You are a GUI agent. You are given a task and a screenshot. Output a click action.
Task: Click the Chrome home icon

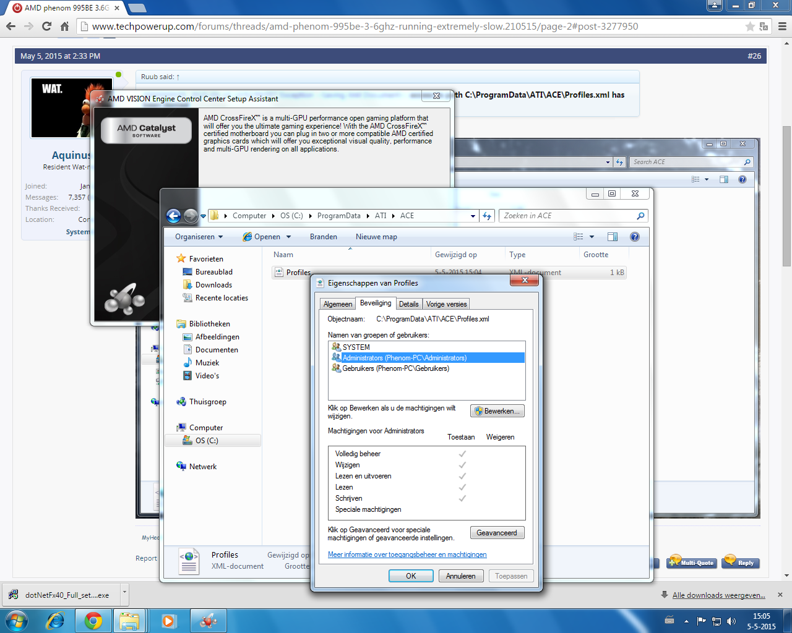[64, 26]
